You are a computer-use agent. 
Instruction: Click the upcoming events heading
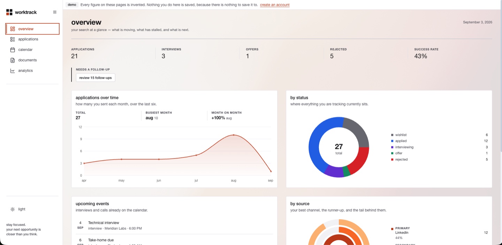click(92, 204)
